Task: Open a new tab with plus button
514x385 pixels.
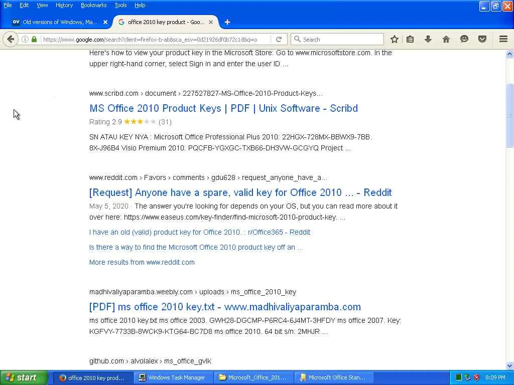Action: [x=227, y=22]
